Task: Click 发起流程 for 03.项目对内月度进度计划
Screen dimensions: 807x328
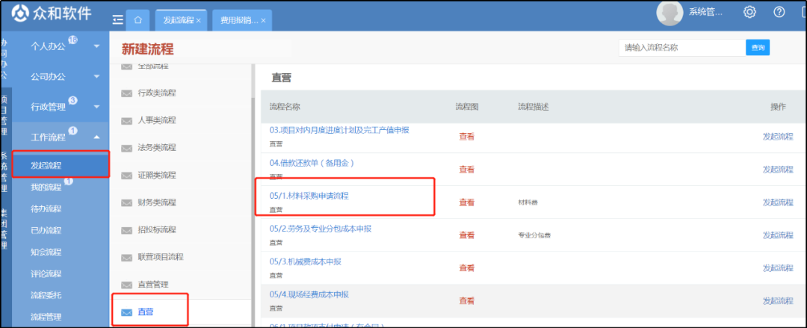Action: click(x=778, y=137)
